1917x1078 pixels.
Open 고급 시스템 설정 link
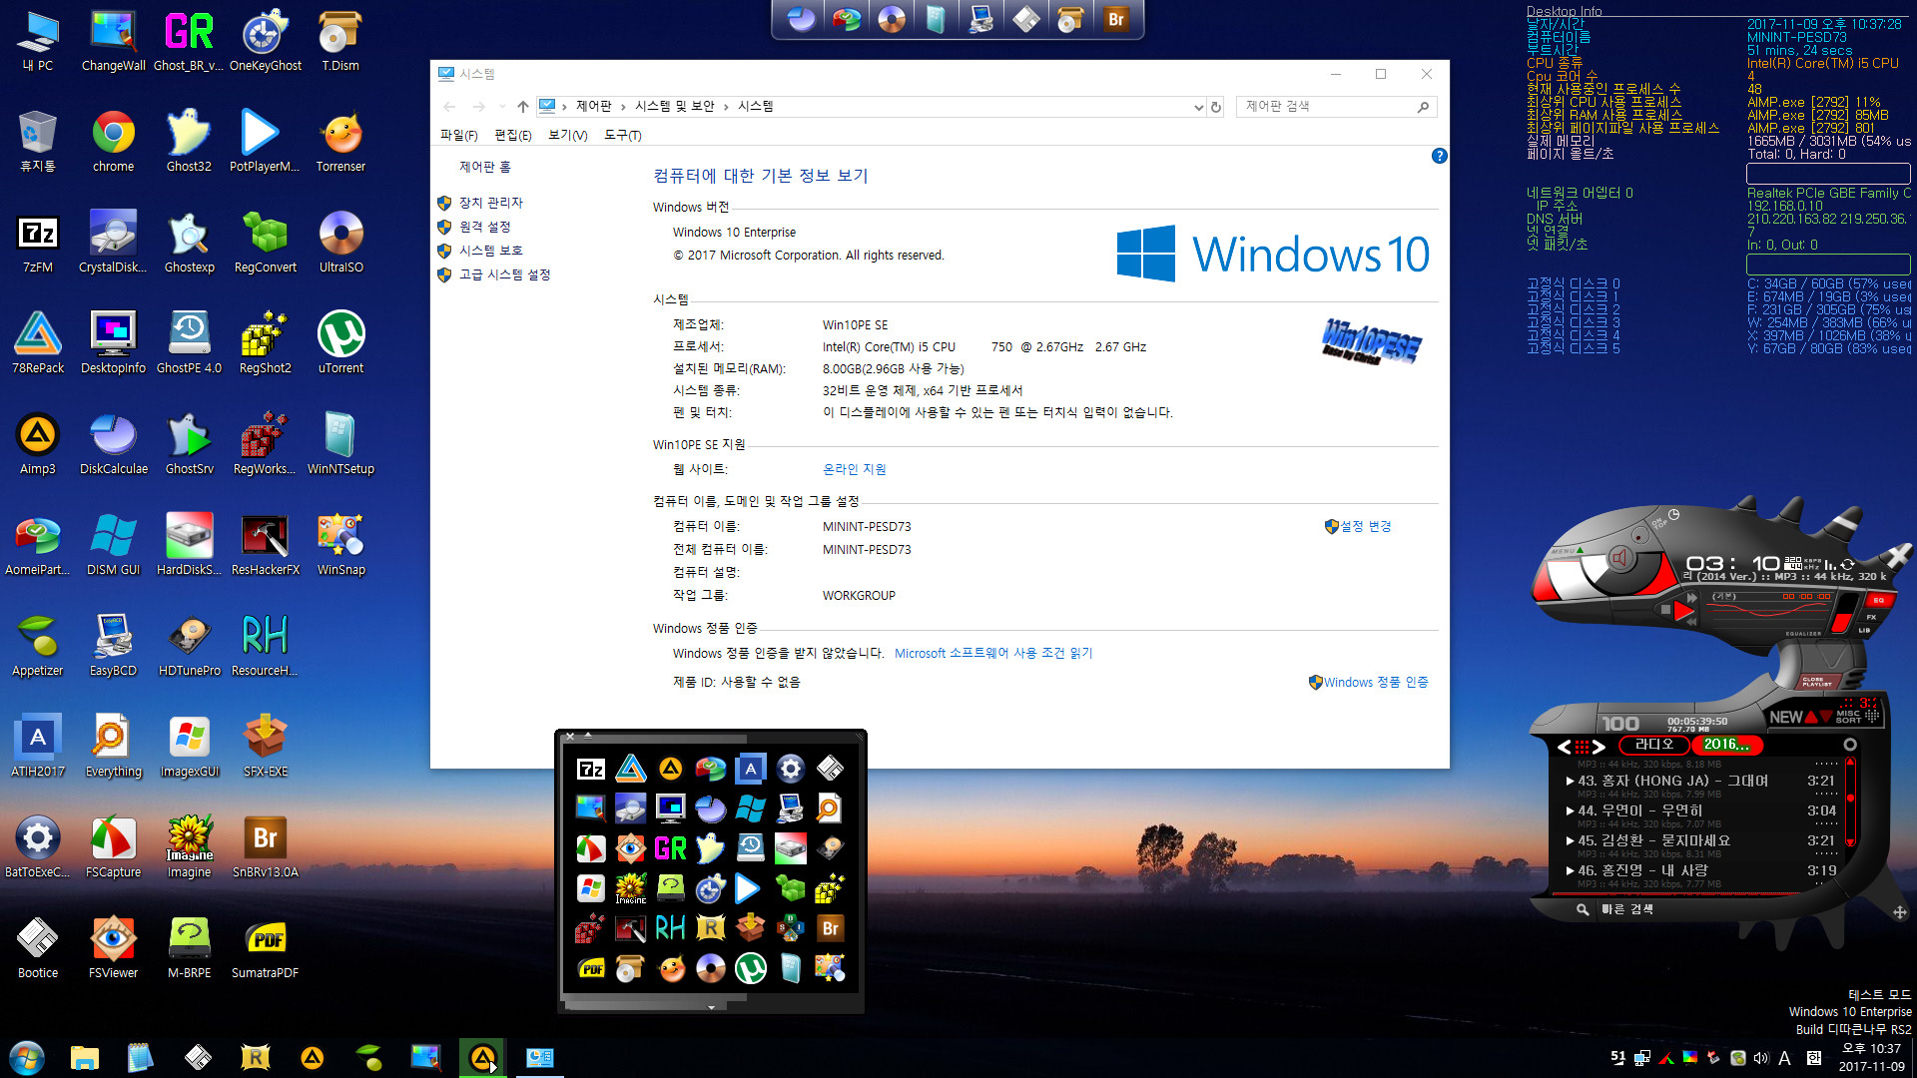point(504,274)
